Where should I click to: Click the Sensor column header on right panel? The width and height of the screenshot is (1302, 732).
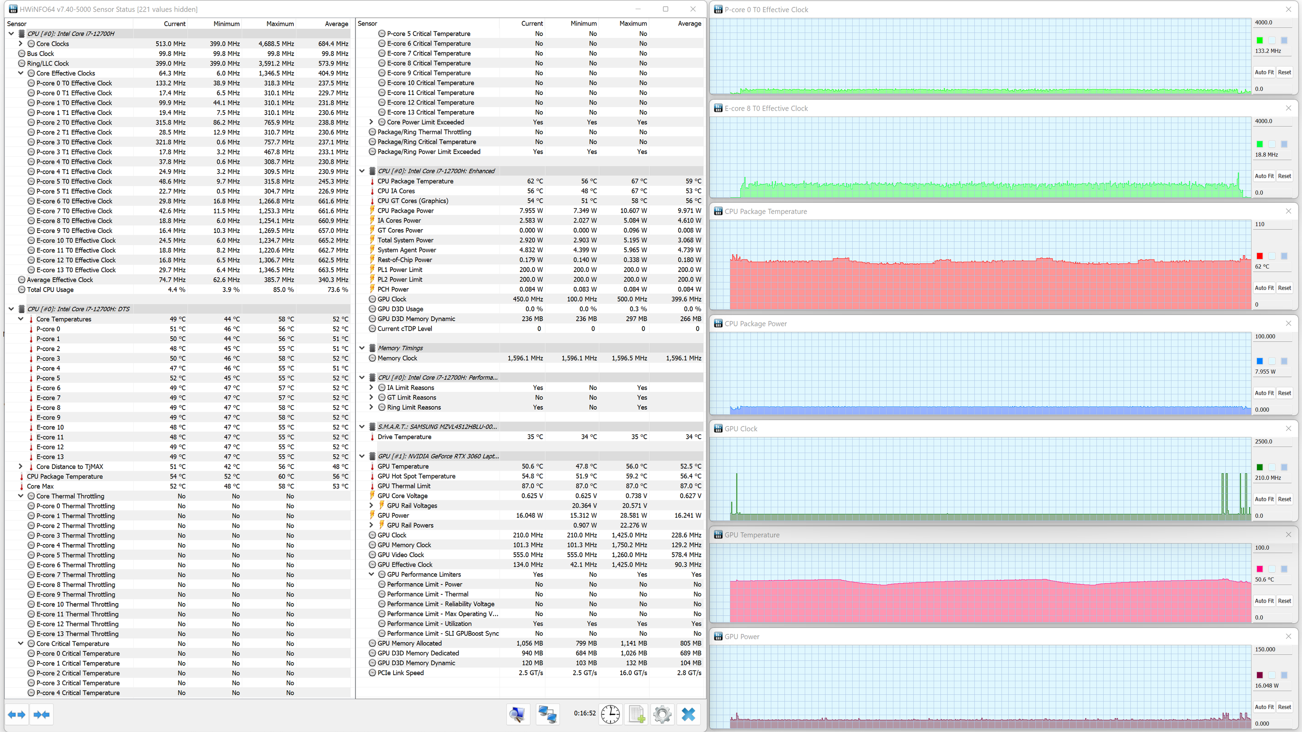[x=368, y=24]
